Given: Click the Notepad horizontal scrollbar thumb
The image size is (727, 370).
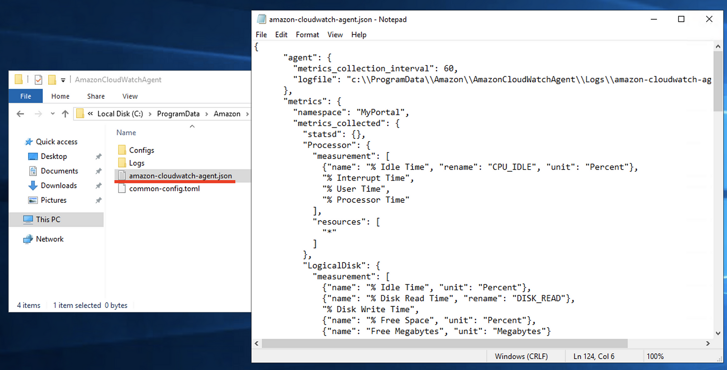Looking at the screenshot, I should click(x=445, y=344).
